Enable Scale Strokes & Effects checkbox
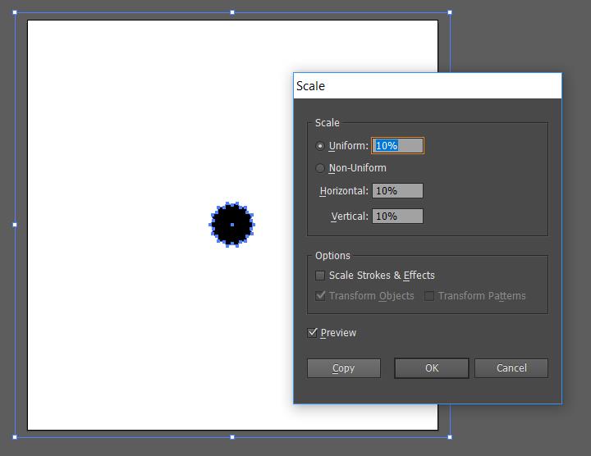Screen dimensions: 591x456 point(320,276)
